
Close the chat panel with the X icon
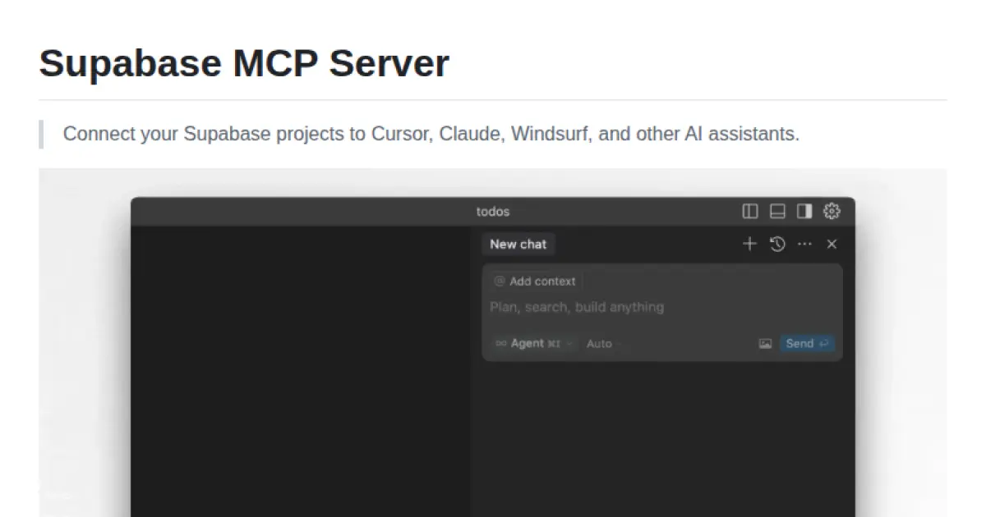pos(832,244)
